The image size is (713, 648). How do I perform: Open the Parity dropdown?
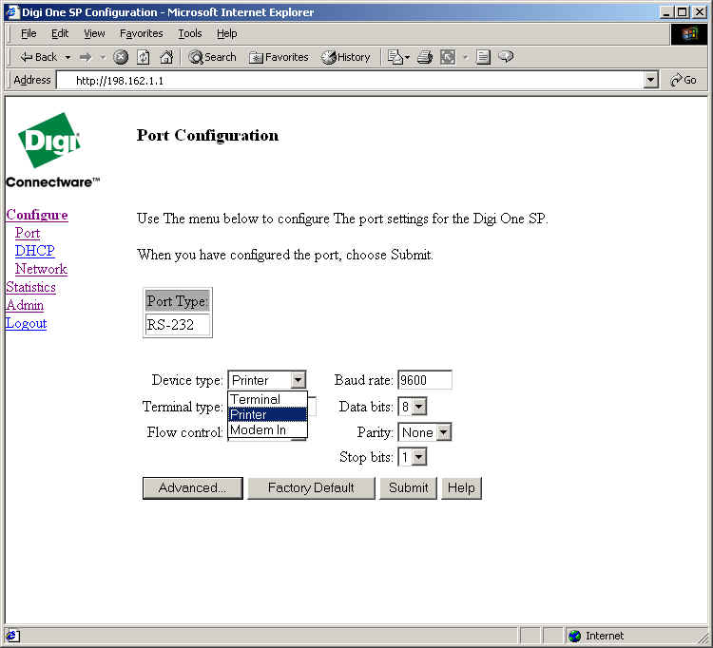click(424, 432)
